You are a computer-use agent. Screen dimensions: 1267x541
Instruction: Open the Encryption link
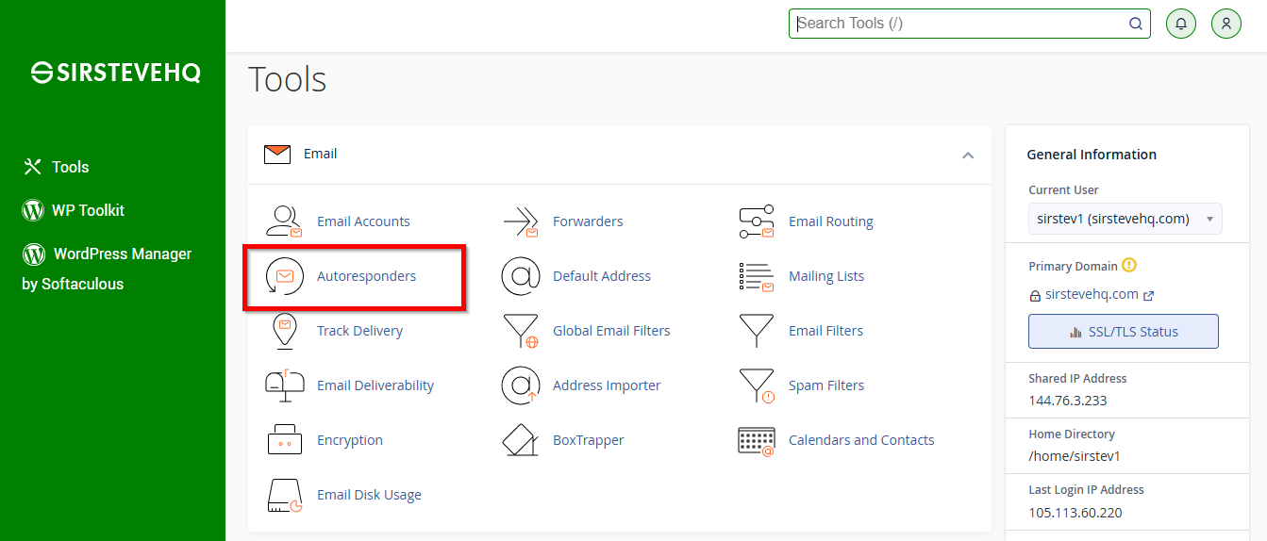[x=350, y=440]
